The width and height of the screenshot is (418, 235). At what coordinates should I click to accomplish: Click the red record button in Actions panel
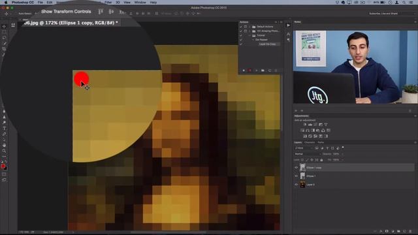point(249,70)
